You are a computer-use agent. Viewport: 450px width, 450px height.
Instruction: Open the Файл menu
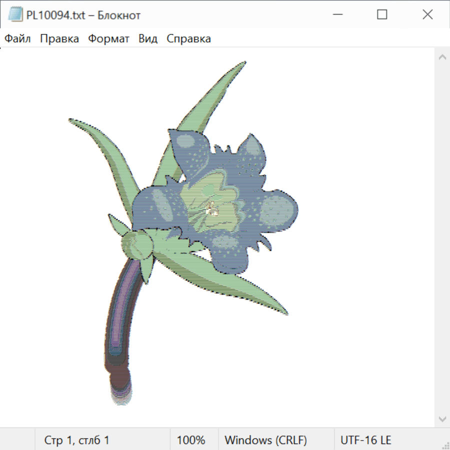[17, 39]
